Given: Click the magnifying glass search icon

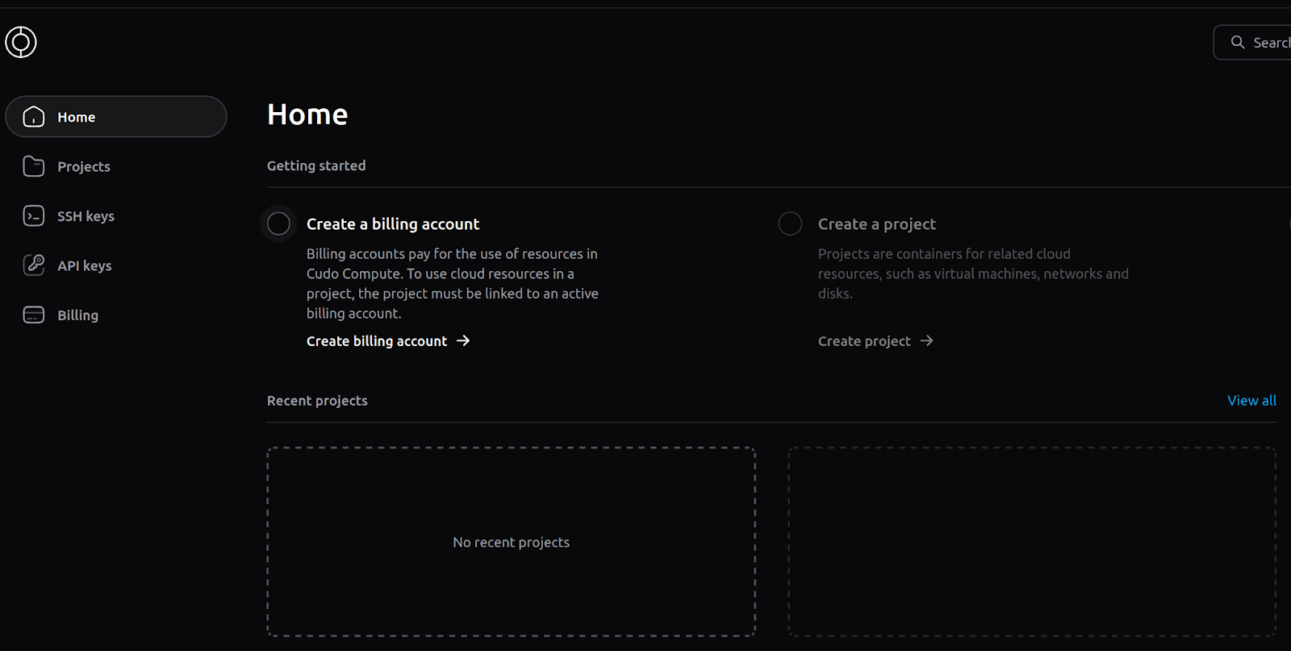Looking at the screenshot, I should pos(1238,42).
